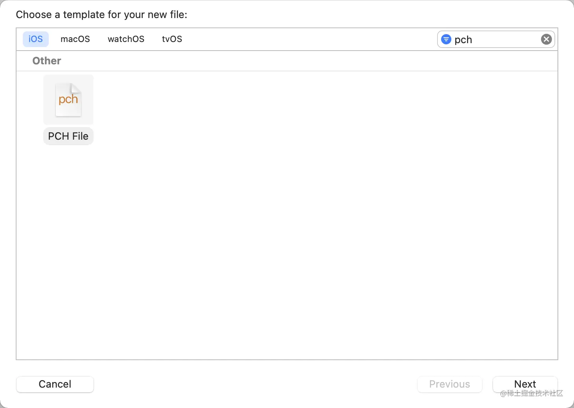Clear the pch search text
Viewport: 574px width, 408px height.
[x=546, y=39]
